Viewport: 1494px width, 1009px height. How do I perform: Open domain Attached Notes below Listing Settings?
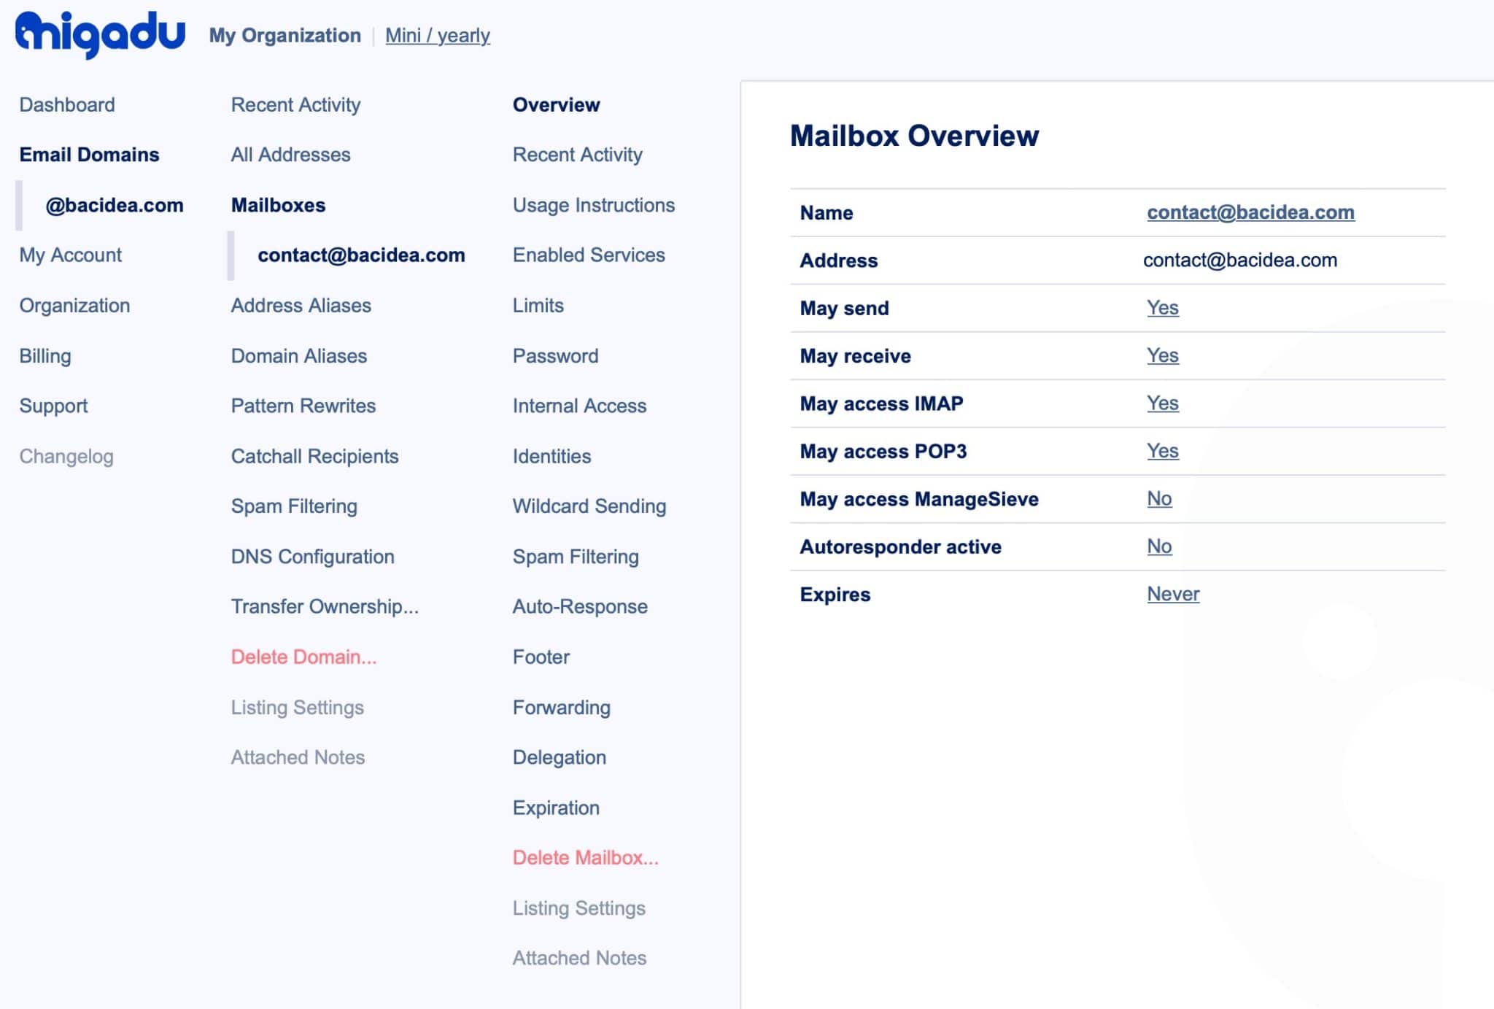coord(298,757)
